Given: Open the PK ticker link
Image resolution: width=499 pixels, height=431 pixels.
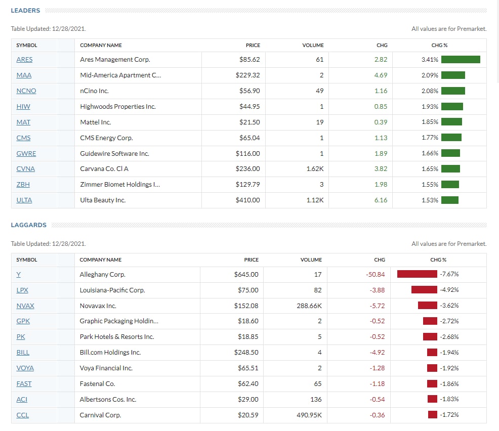Looking at the screenshot, I should pos(21,336).
